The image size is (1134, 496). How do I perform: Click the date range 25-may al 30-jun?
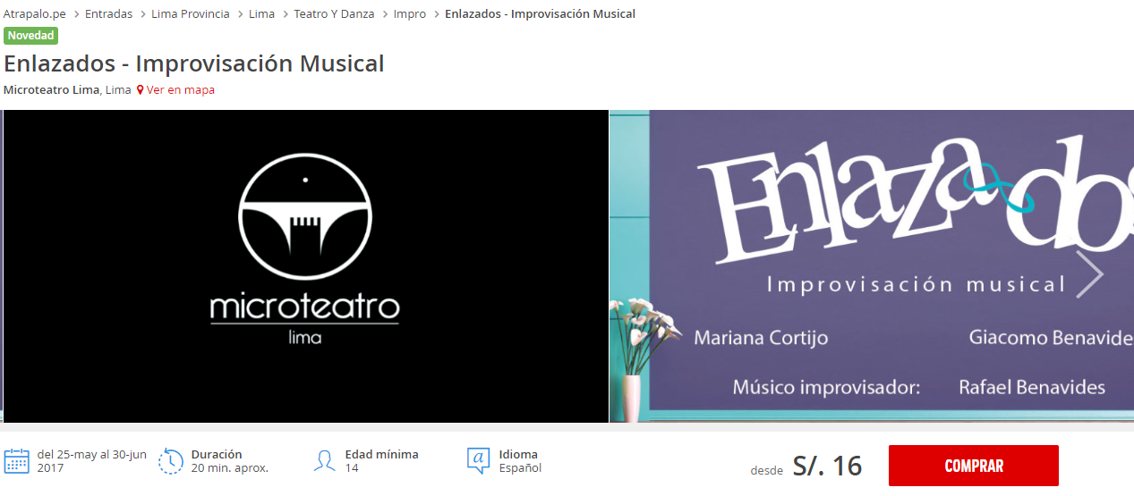(91, 460)
